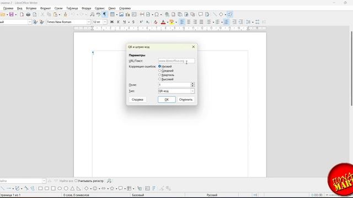Viewport: 353px width, 198px height.
Task: Click the highlighting color marker icon
Action: pyautogui.click(x=172, y=22)
